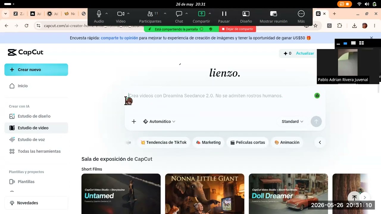Open the Nonna Little Giant thumbnail
Viewport: 381px width, 214px height.
[x=205, y=194]
